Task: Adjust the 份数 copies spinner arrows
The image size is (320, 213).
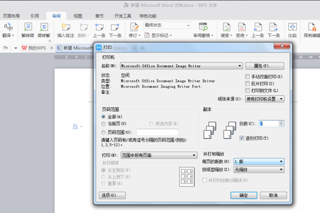Action: coord(282,124)
